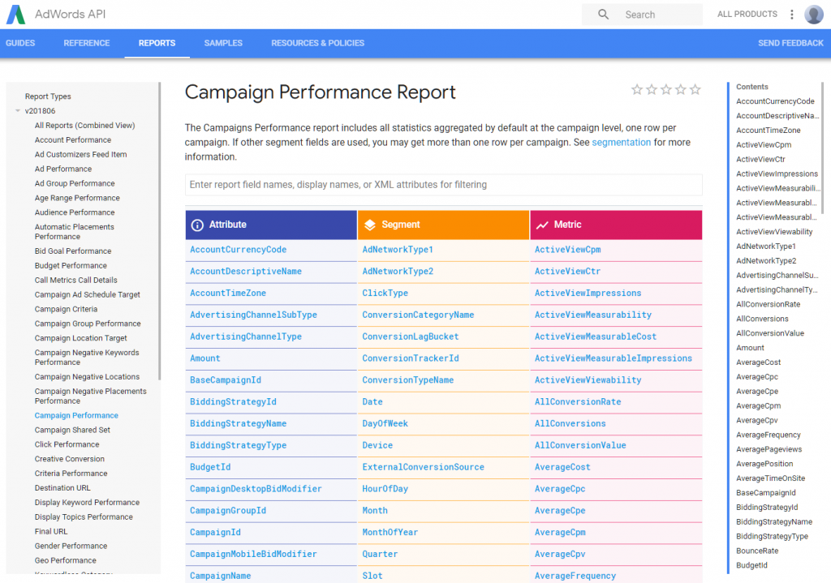Open ActiveViewMeasurableImpressions metric link
The image size is (831, 583).
pyautogui.click(x=614, y=358)
